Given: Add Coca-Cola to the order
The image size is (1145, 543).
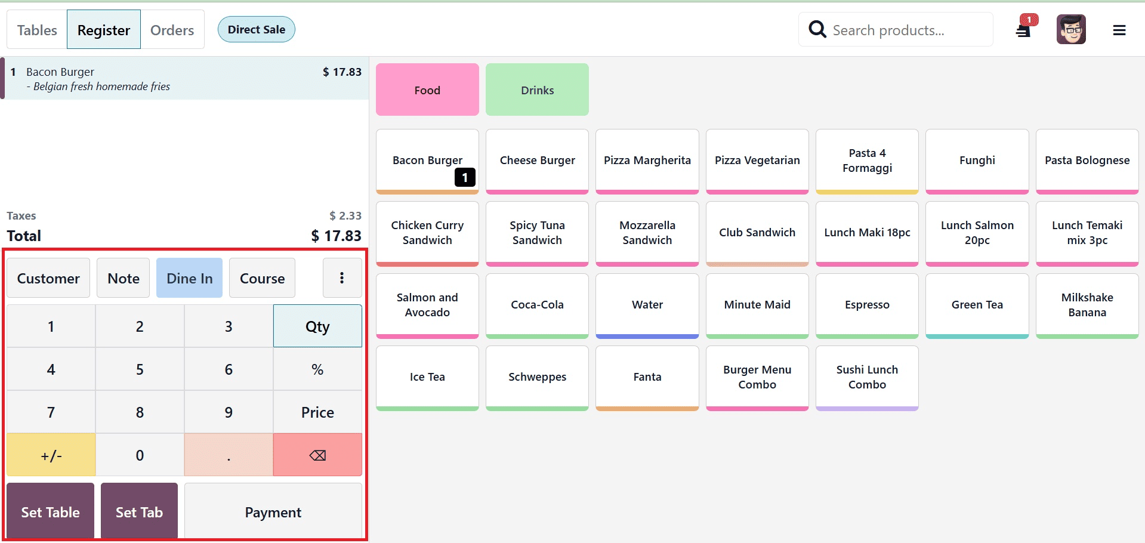Looking at the screenshot, I should pyautogui.click(x=536, y=304).
